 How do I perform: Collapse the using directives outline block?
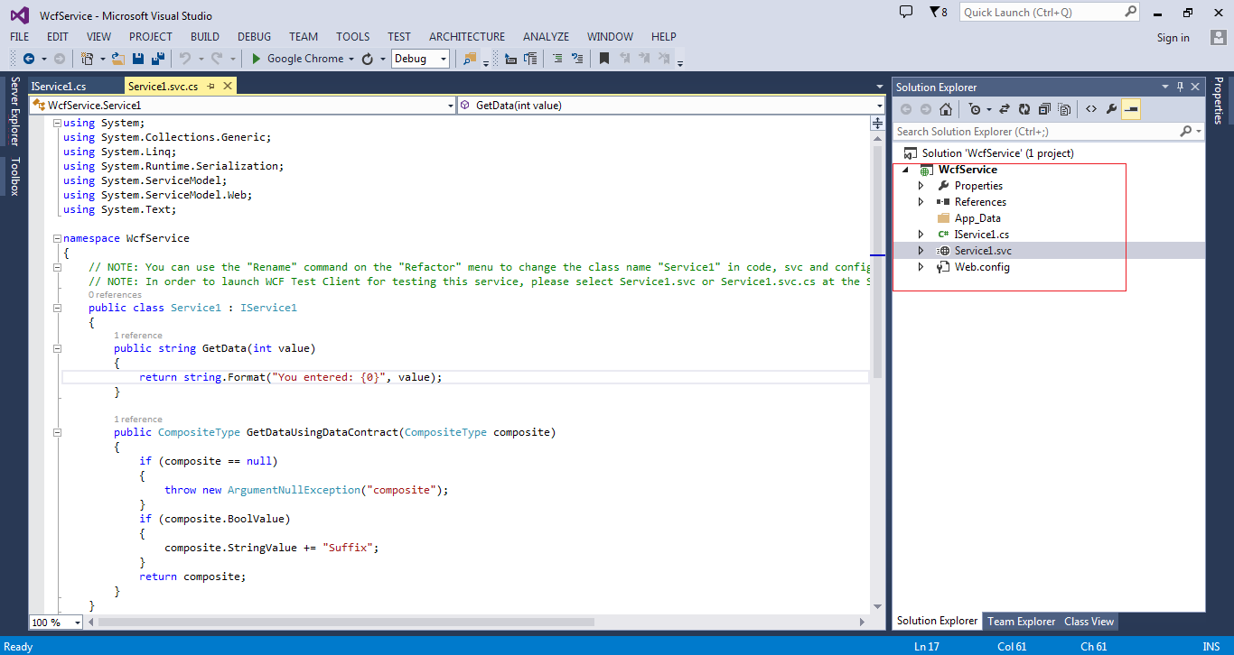57,123
